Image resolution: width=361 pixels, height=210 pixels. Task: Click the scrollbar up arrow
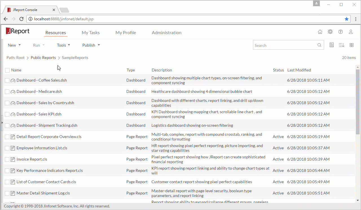point(358,67)
